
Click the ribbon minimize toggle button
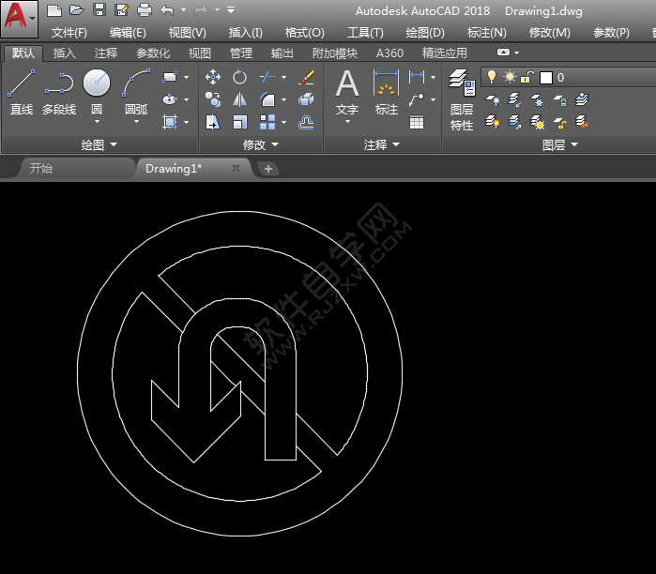point(503,53)
